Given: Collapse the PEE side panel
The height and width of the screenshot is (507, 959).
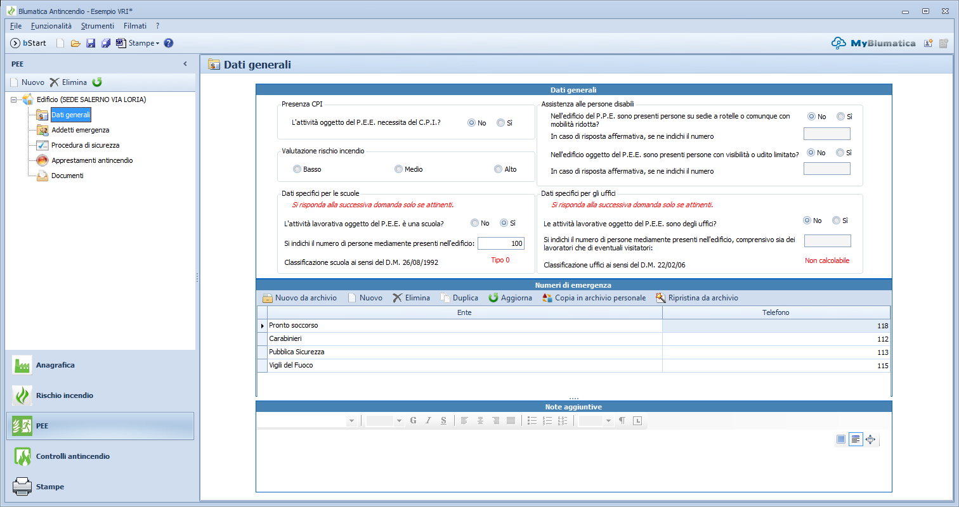Looking at the screenshot, I should pos(185,64).
